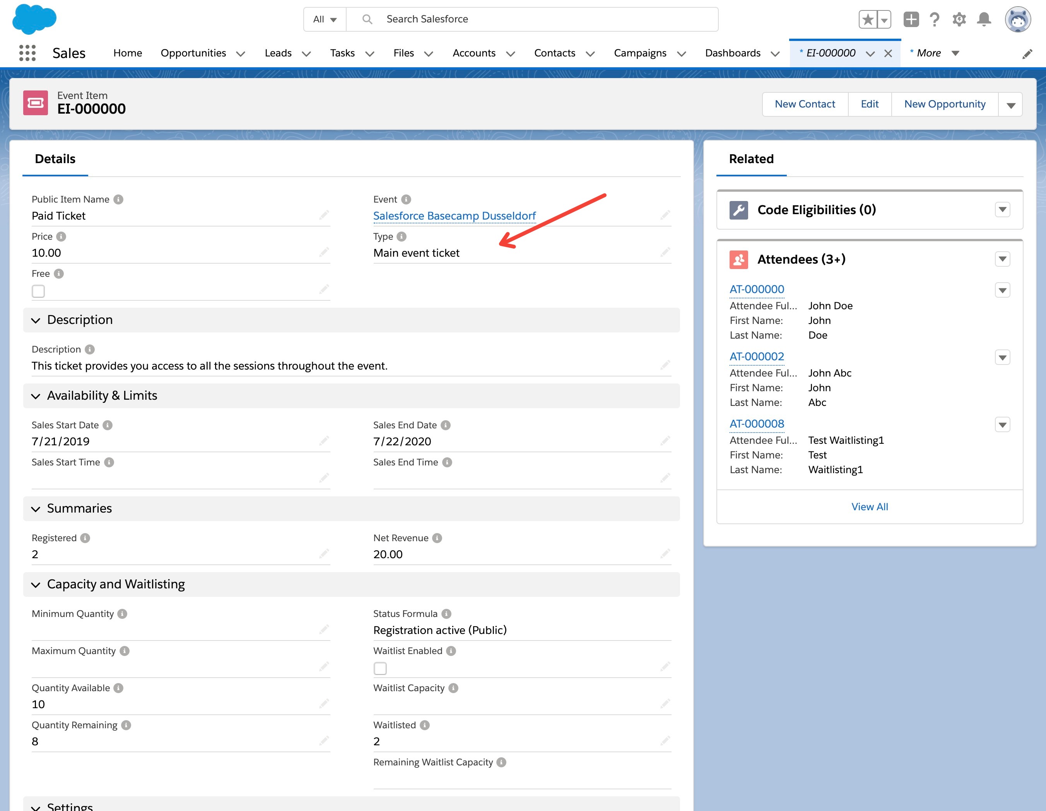Expand the Leads nav dropdown chevron
Screen dimensions: 1046x811
point(306,54)
